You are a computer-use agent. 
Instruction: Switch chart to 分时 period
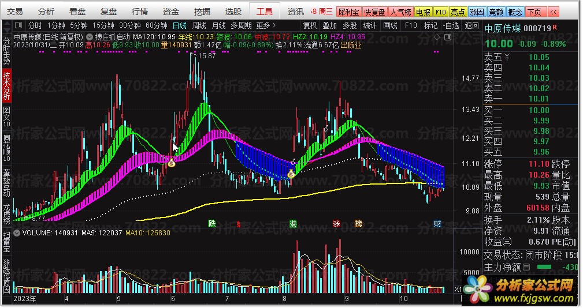pyautogui.click(x=35, y=25)
